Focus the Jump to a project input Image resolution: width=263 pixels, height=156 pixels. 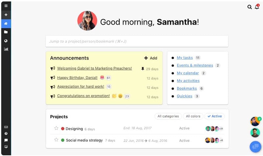[137, 41]
